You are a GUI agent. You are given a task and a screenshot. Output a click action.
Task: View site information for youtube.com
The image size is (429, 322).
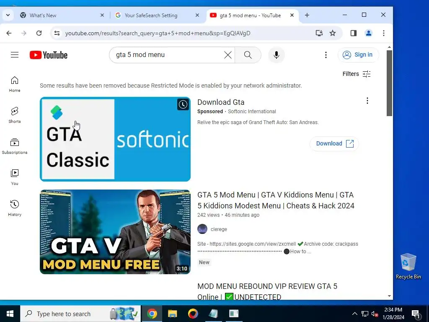(x=57, y=33)
